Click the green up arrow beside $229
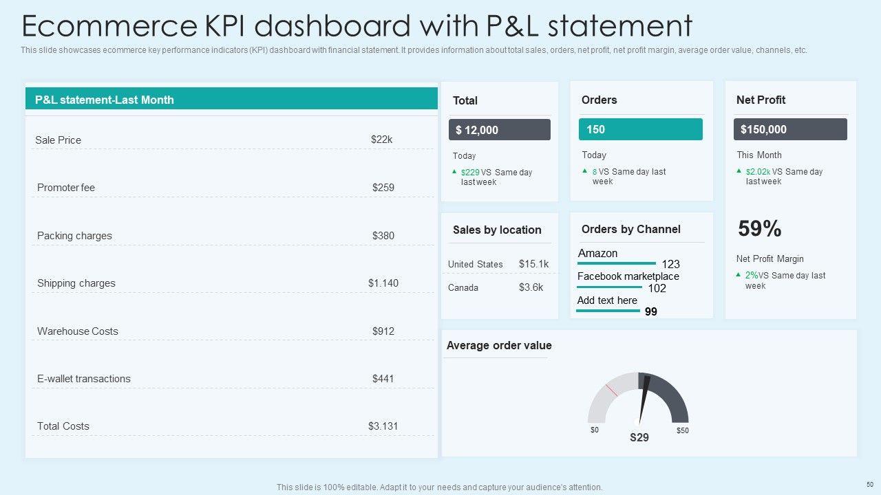This screenshot has width=881, height=495. tap(454, 171)
